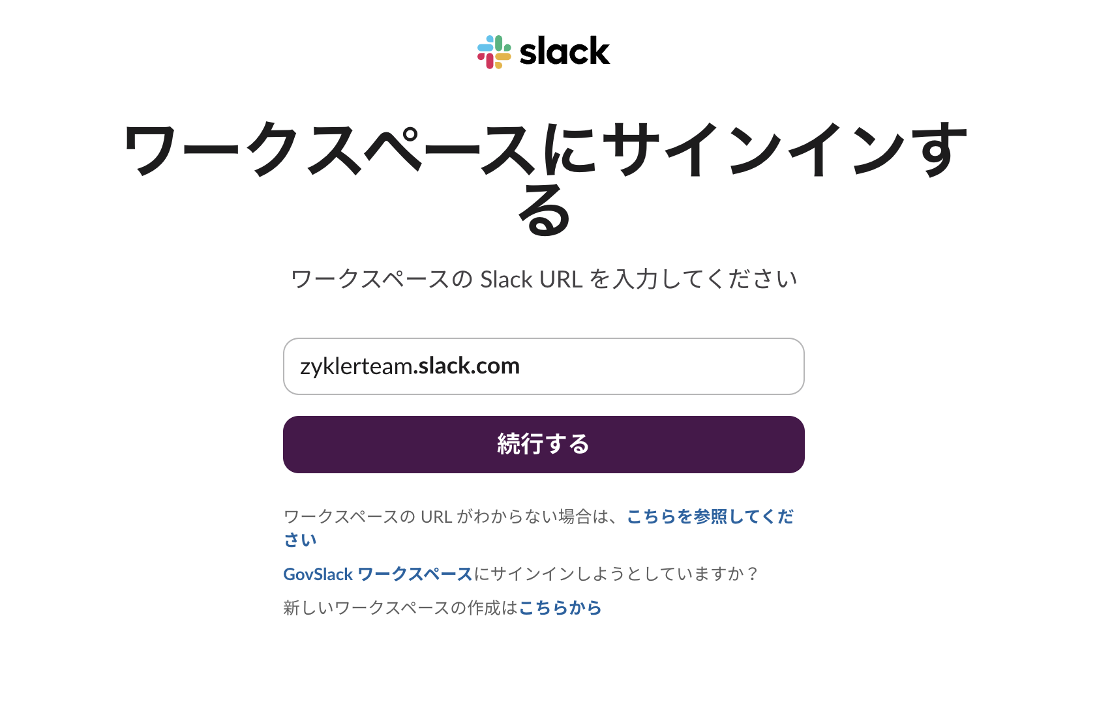
Task: Click the red segment of the Slack logo
Action: [x=489, y=61]
